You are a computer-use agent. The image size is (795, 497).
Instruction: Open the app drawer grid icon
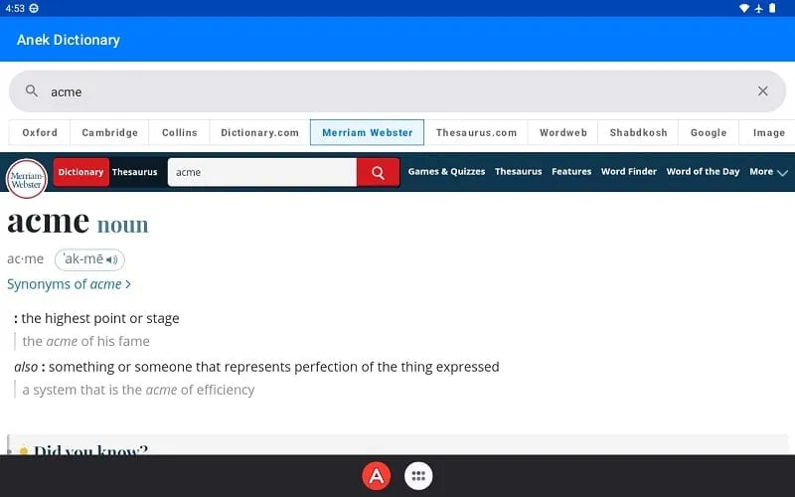click(x=418, y=476)
